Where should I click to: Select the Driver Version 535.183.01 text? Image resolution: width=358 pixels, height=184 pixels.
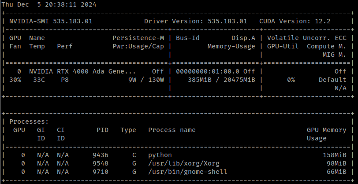click(195, 21)
